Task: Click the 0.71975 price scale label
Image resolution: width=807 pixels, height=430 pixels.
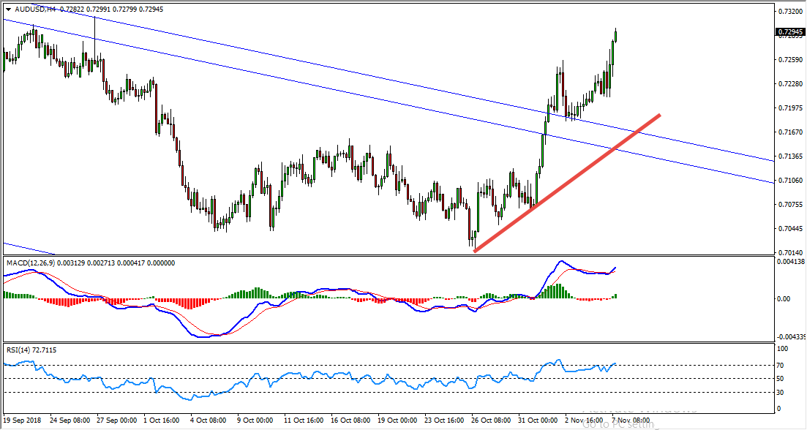Action: click(790, 108)
